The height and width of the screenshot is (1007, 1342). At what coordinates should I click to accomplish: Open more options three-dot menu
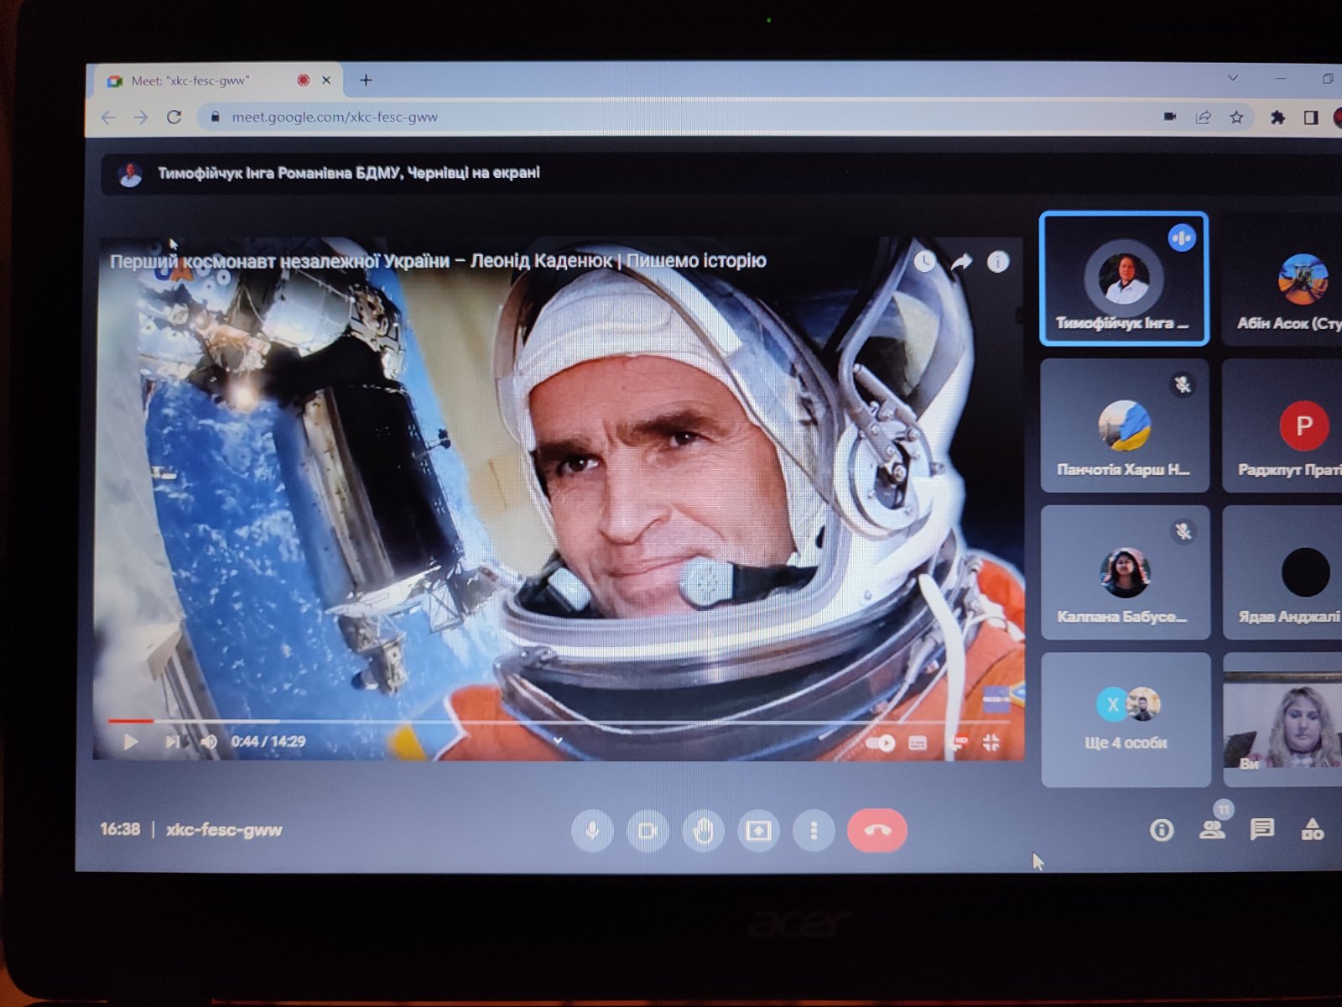[x=814, y=831]
